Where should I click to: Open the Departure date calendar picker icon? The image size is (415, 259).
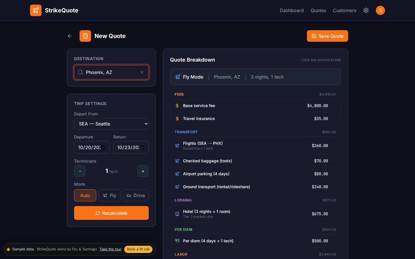[103, 147]
